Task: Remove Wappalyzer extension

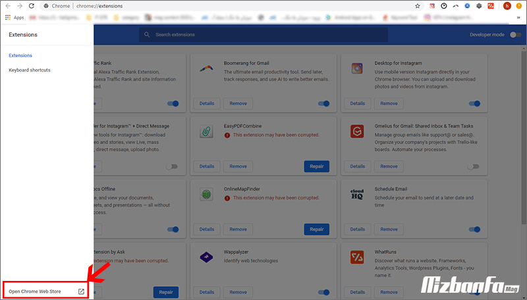Action: [x=238, y=292]
